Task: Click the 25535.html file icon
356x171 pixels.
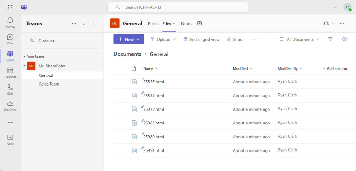Action: [135, 82]
